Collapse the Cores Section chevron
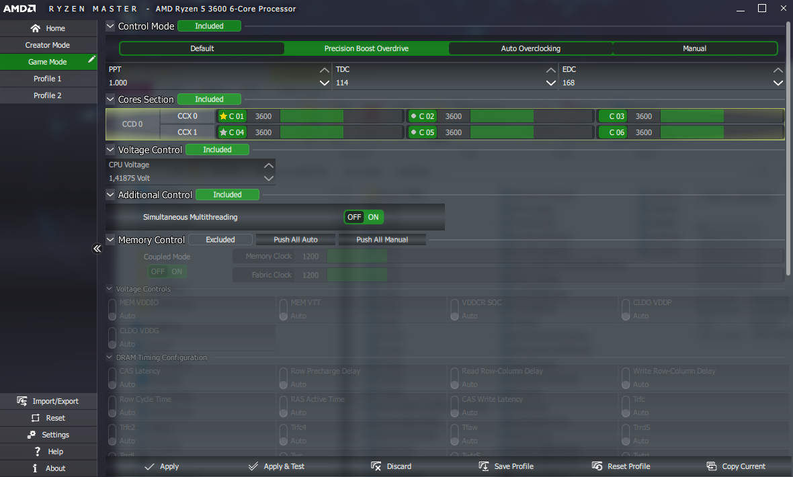The width and height of the screenshot is (793, 477). click(x=110, y=99)
